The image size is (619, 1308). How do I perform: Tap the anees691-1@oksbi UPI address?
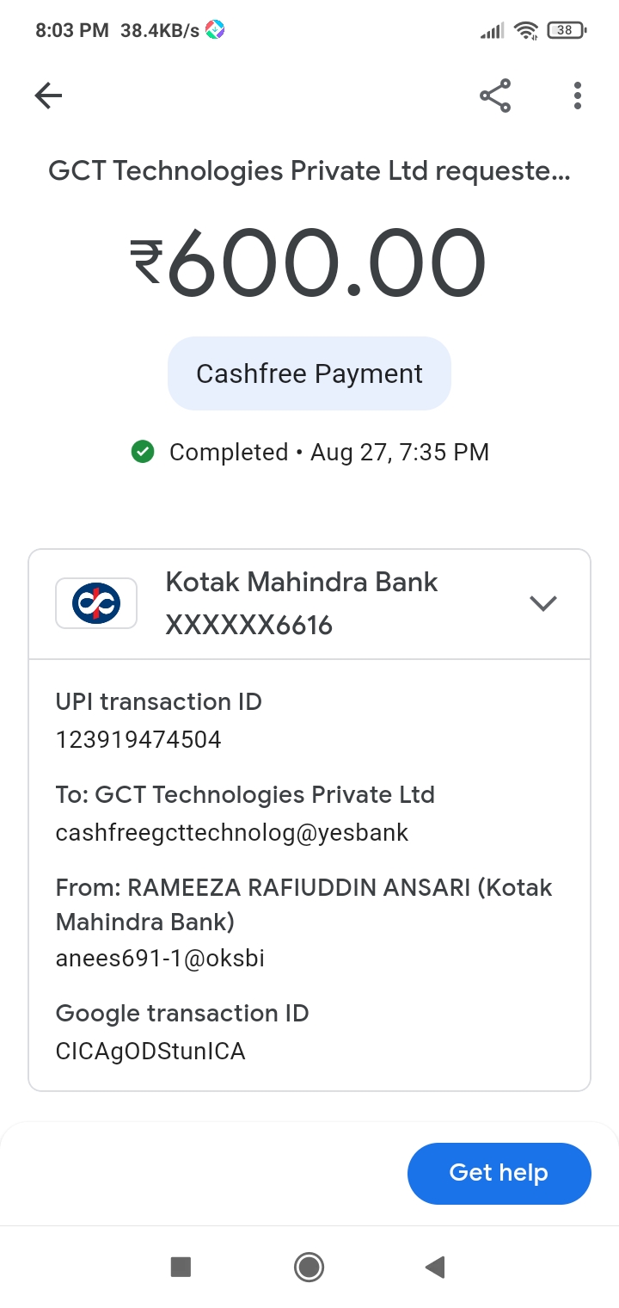pos(160,958)
